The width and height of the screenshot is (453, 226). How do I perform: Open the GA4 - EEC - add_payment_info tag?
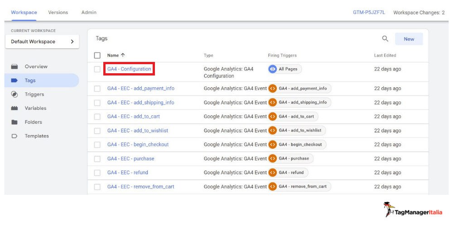[x=141, y=89]
